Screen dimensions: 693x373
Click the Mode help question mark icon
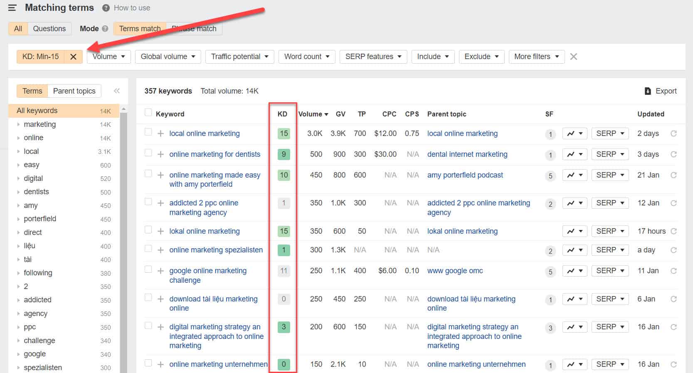(105, 29)
